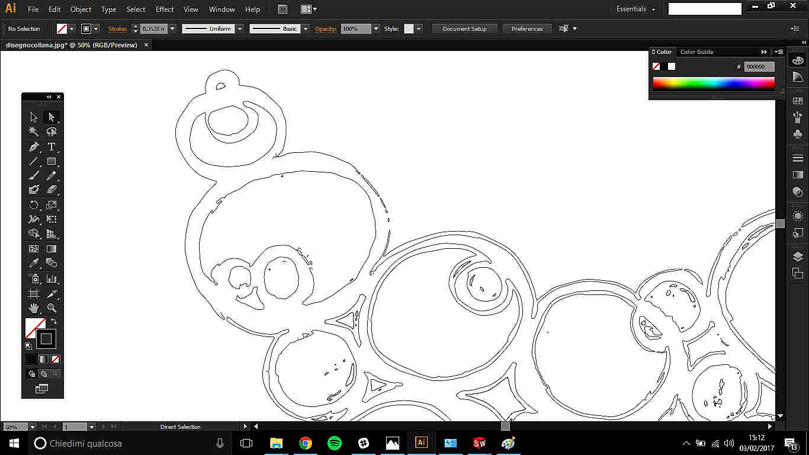Screen dimensions: 809x455
Task: Click the Document Setup button
Action: (x=464, y=28)
